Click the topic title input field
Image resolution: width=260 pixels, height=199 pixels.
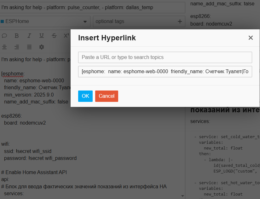pos(91,7)
